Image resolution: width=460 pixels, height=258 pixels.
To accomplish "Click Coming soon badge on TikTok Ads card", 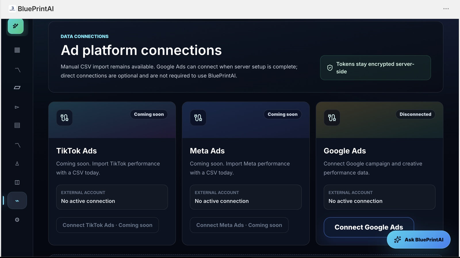I will (149, 114).
